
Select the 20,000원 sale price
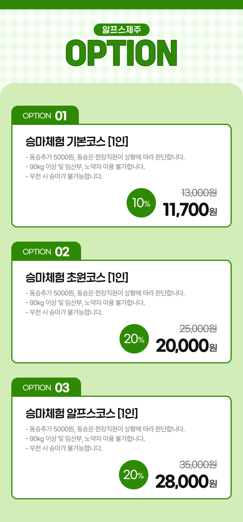[x=186, y=346]
